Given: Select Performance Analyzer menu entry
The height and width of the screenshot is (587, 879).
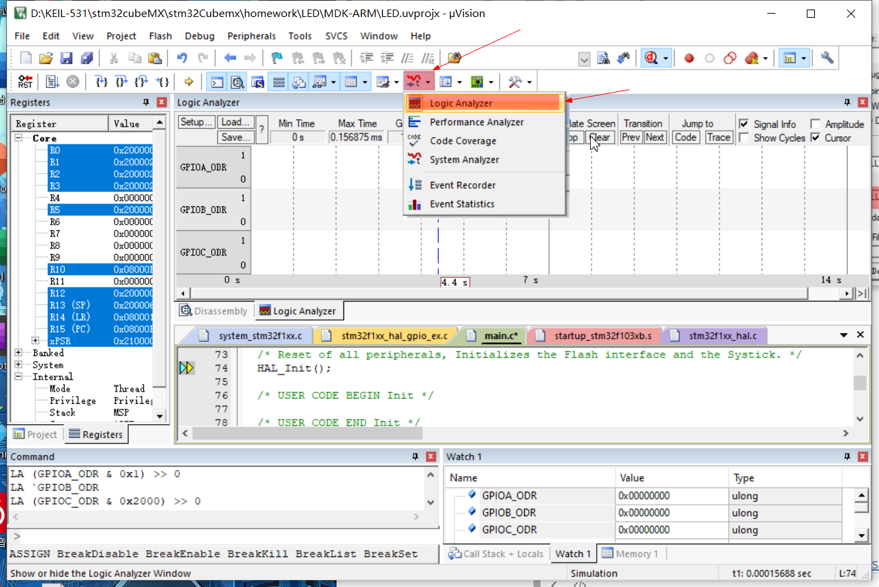Looking at the screenshot, I should 485,122.
